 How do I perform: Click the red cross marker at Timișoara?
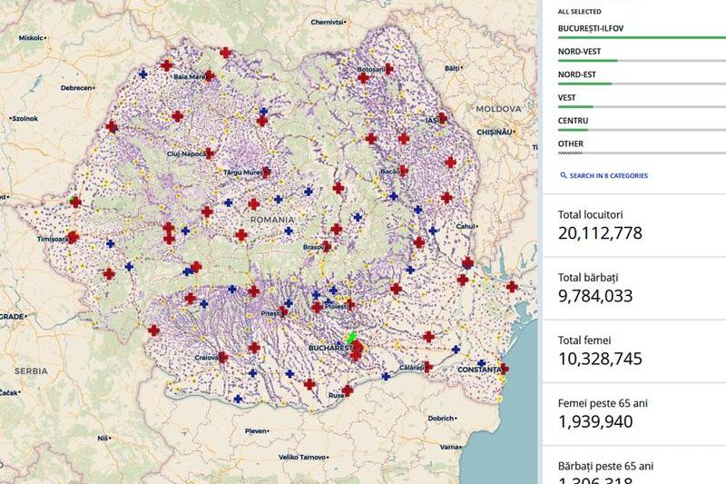tap(73, 238)
